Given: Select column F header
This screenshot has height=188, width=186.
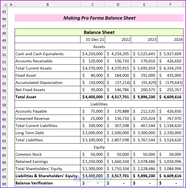Looking at the screenshot, I should [x=170, y=5].
